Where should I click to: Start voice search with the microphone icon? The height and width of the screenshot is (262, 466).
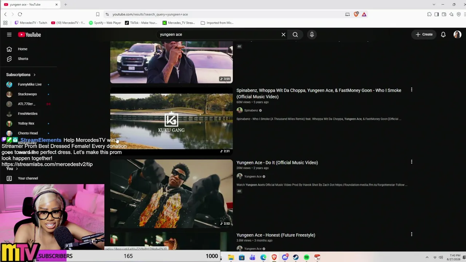(312, 35)
